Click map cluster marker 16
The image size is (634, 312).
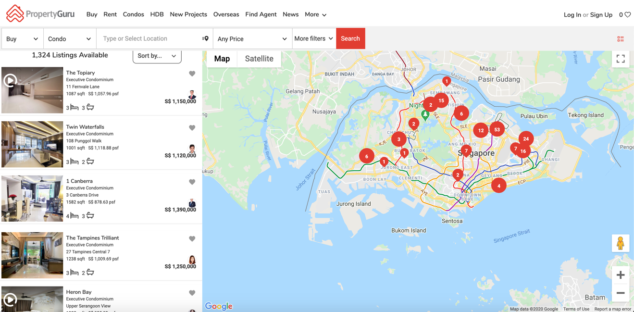pos(523,151)
